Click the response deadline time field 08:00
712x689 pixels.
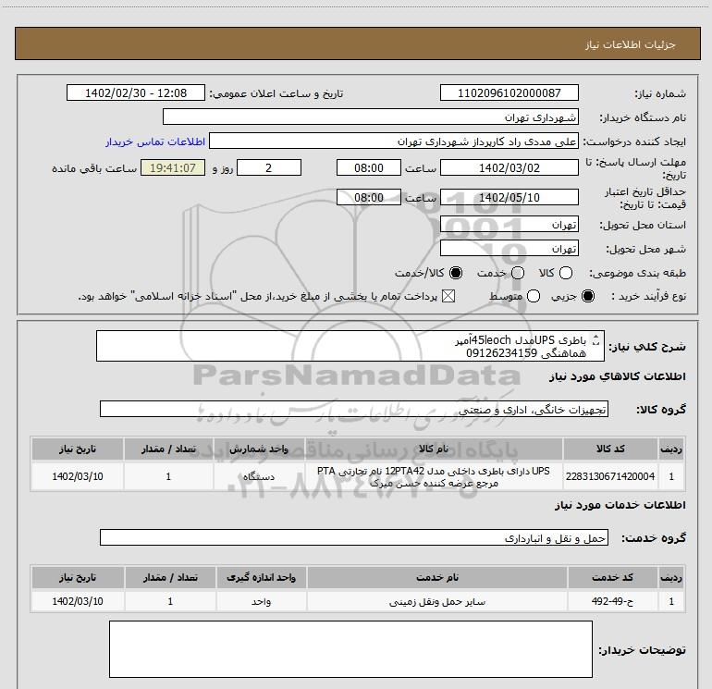click(x=369, y=167)
